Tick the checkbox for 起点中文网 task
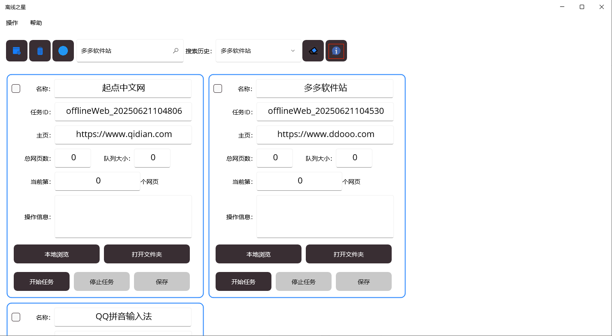Screen dimensions: 612x336 (16, 89)
